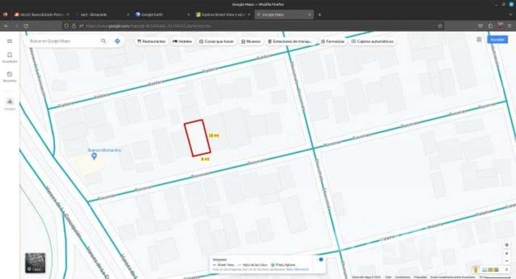Viewport: 516px width, 279px height.
Task: Select the Restaurantes category chip
Action: (x=151, y=41)
